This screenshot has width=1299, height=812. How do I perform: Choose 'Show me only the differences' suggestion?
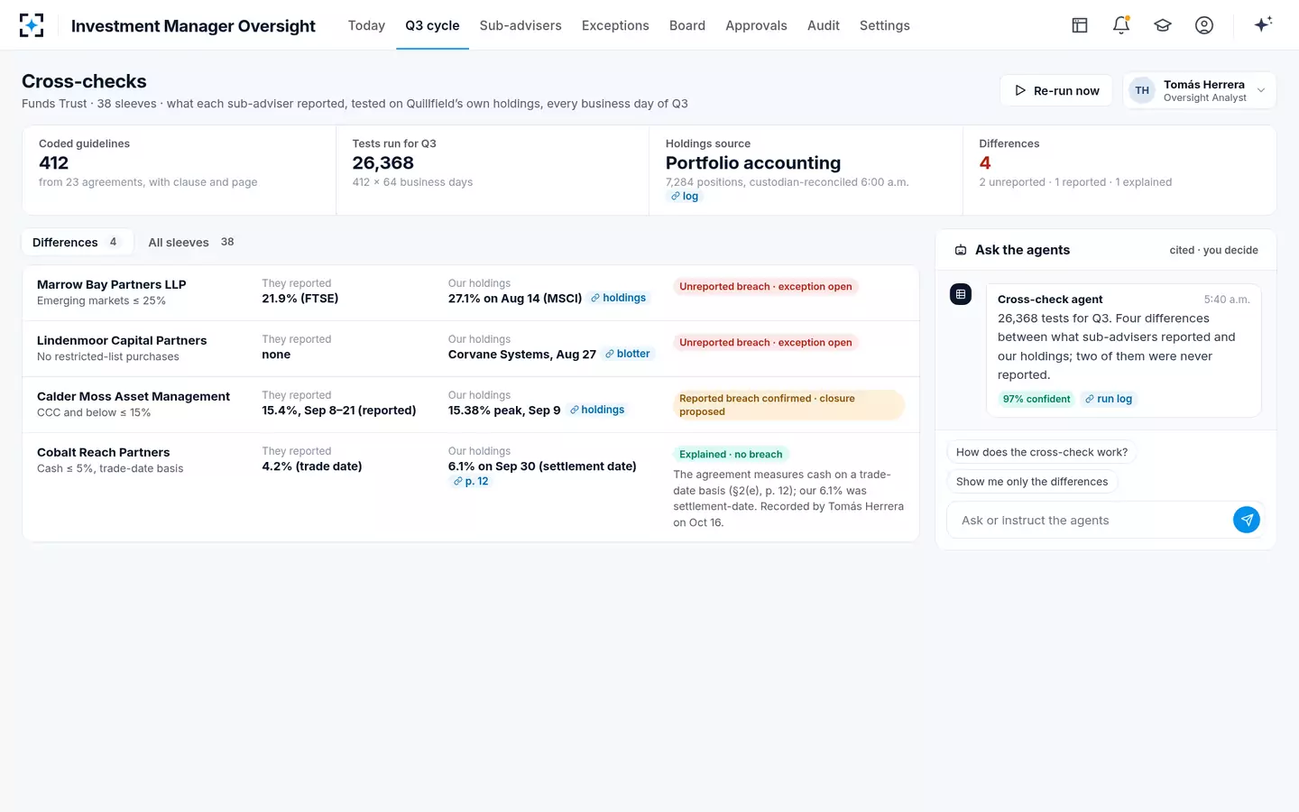point(1032,481)
